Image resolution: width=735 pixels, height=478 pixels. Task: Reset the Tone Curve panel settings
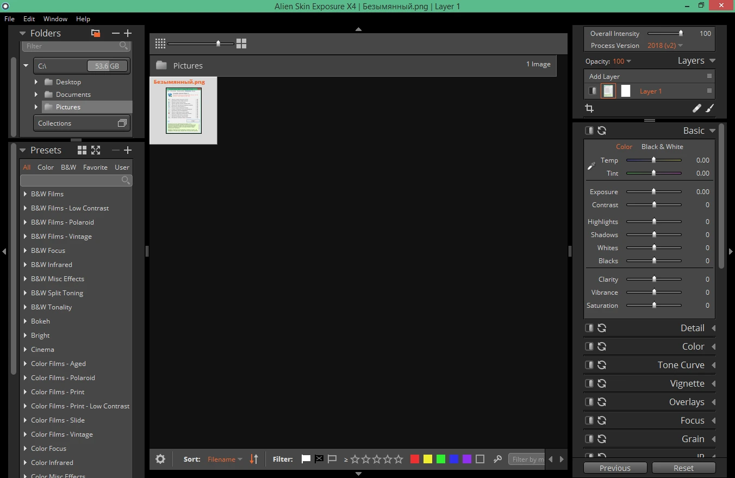(x=602, y=365)
